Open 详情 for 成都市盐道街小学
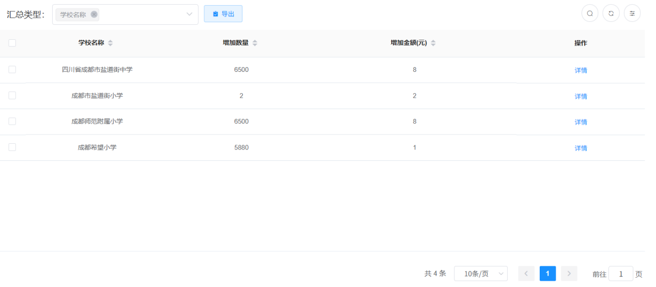Screen dimensions: 656x287 click(581, 96)
